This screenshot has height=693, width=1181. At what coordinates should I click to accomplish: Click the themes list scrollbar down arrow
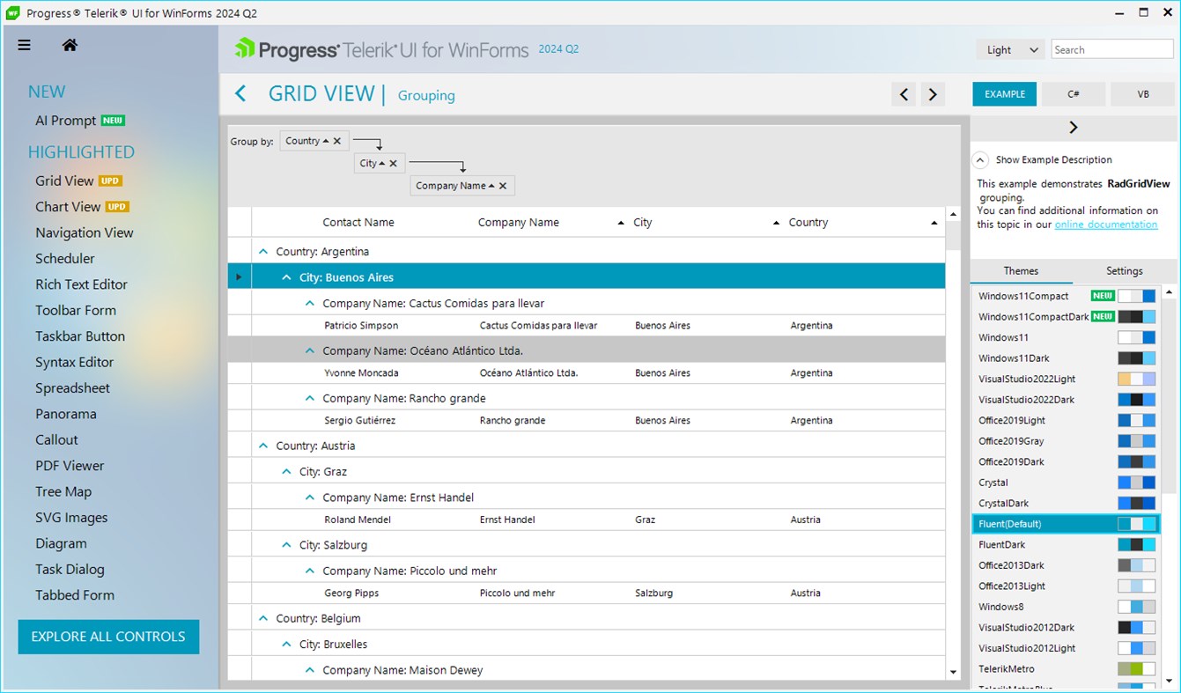point(1169,681)
